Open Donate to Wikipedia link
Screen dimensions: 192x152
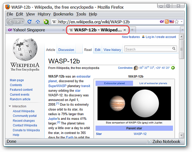coord(26,130)
